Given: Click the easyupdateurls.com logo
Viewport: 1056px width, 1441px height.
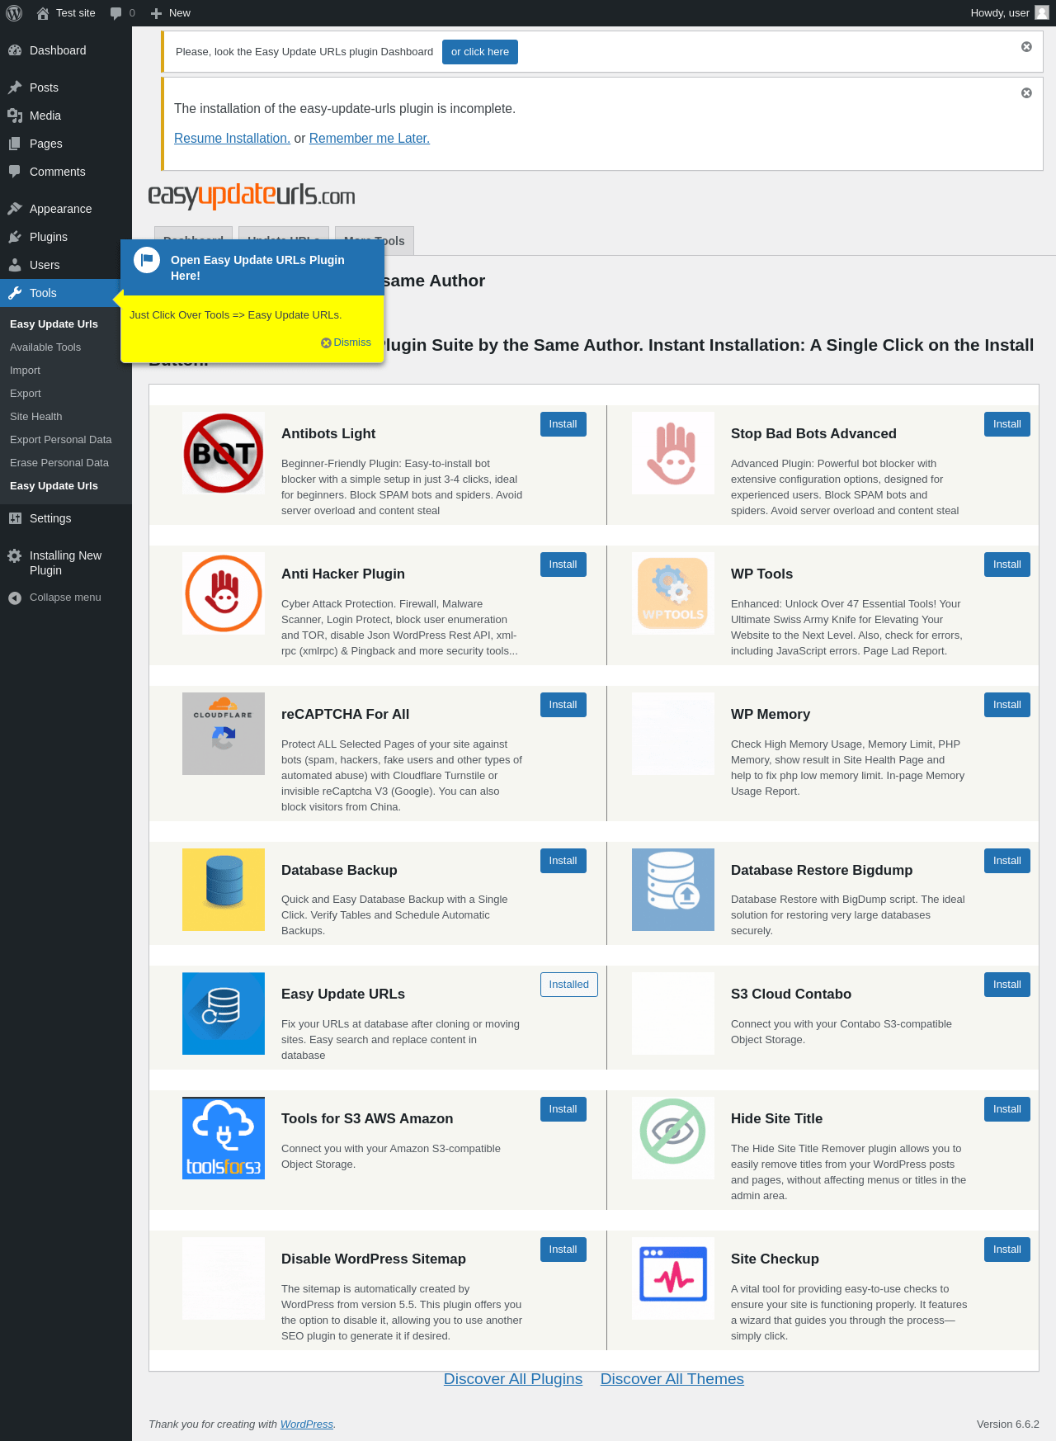Looking at the screenshot, I should (x=252, y=196).
